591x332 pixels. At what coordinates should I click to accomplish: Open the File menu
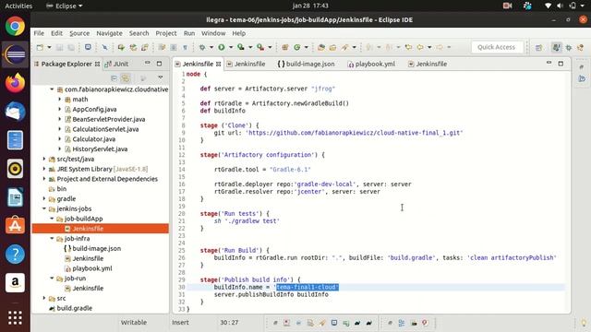tap(39, 33)
